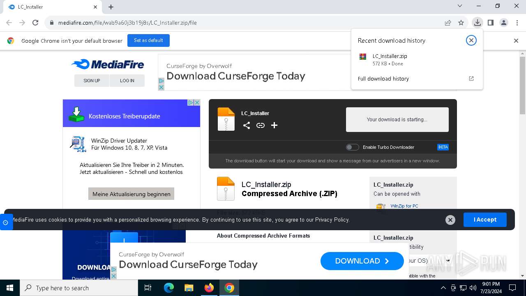Click the BETA badge

point(443,147)
